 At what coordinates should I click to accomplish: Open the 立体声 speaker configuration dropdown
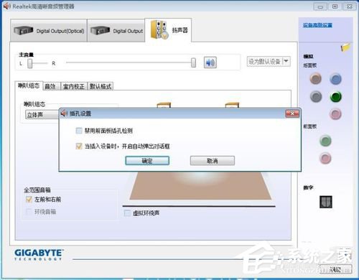(42, 115)
